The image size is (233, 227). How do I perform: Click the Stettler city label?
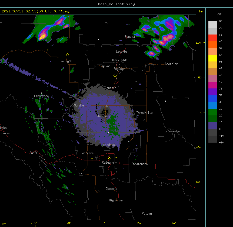click(171, 64)
